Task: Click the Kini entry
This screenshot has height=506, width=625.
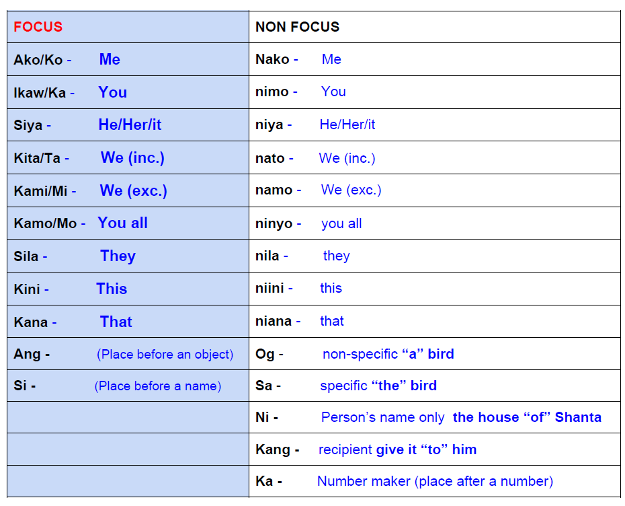Action: [x=26, y=289]
